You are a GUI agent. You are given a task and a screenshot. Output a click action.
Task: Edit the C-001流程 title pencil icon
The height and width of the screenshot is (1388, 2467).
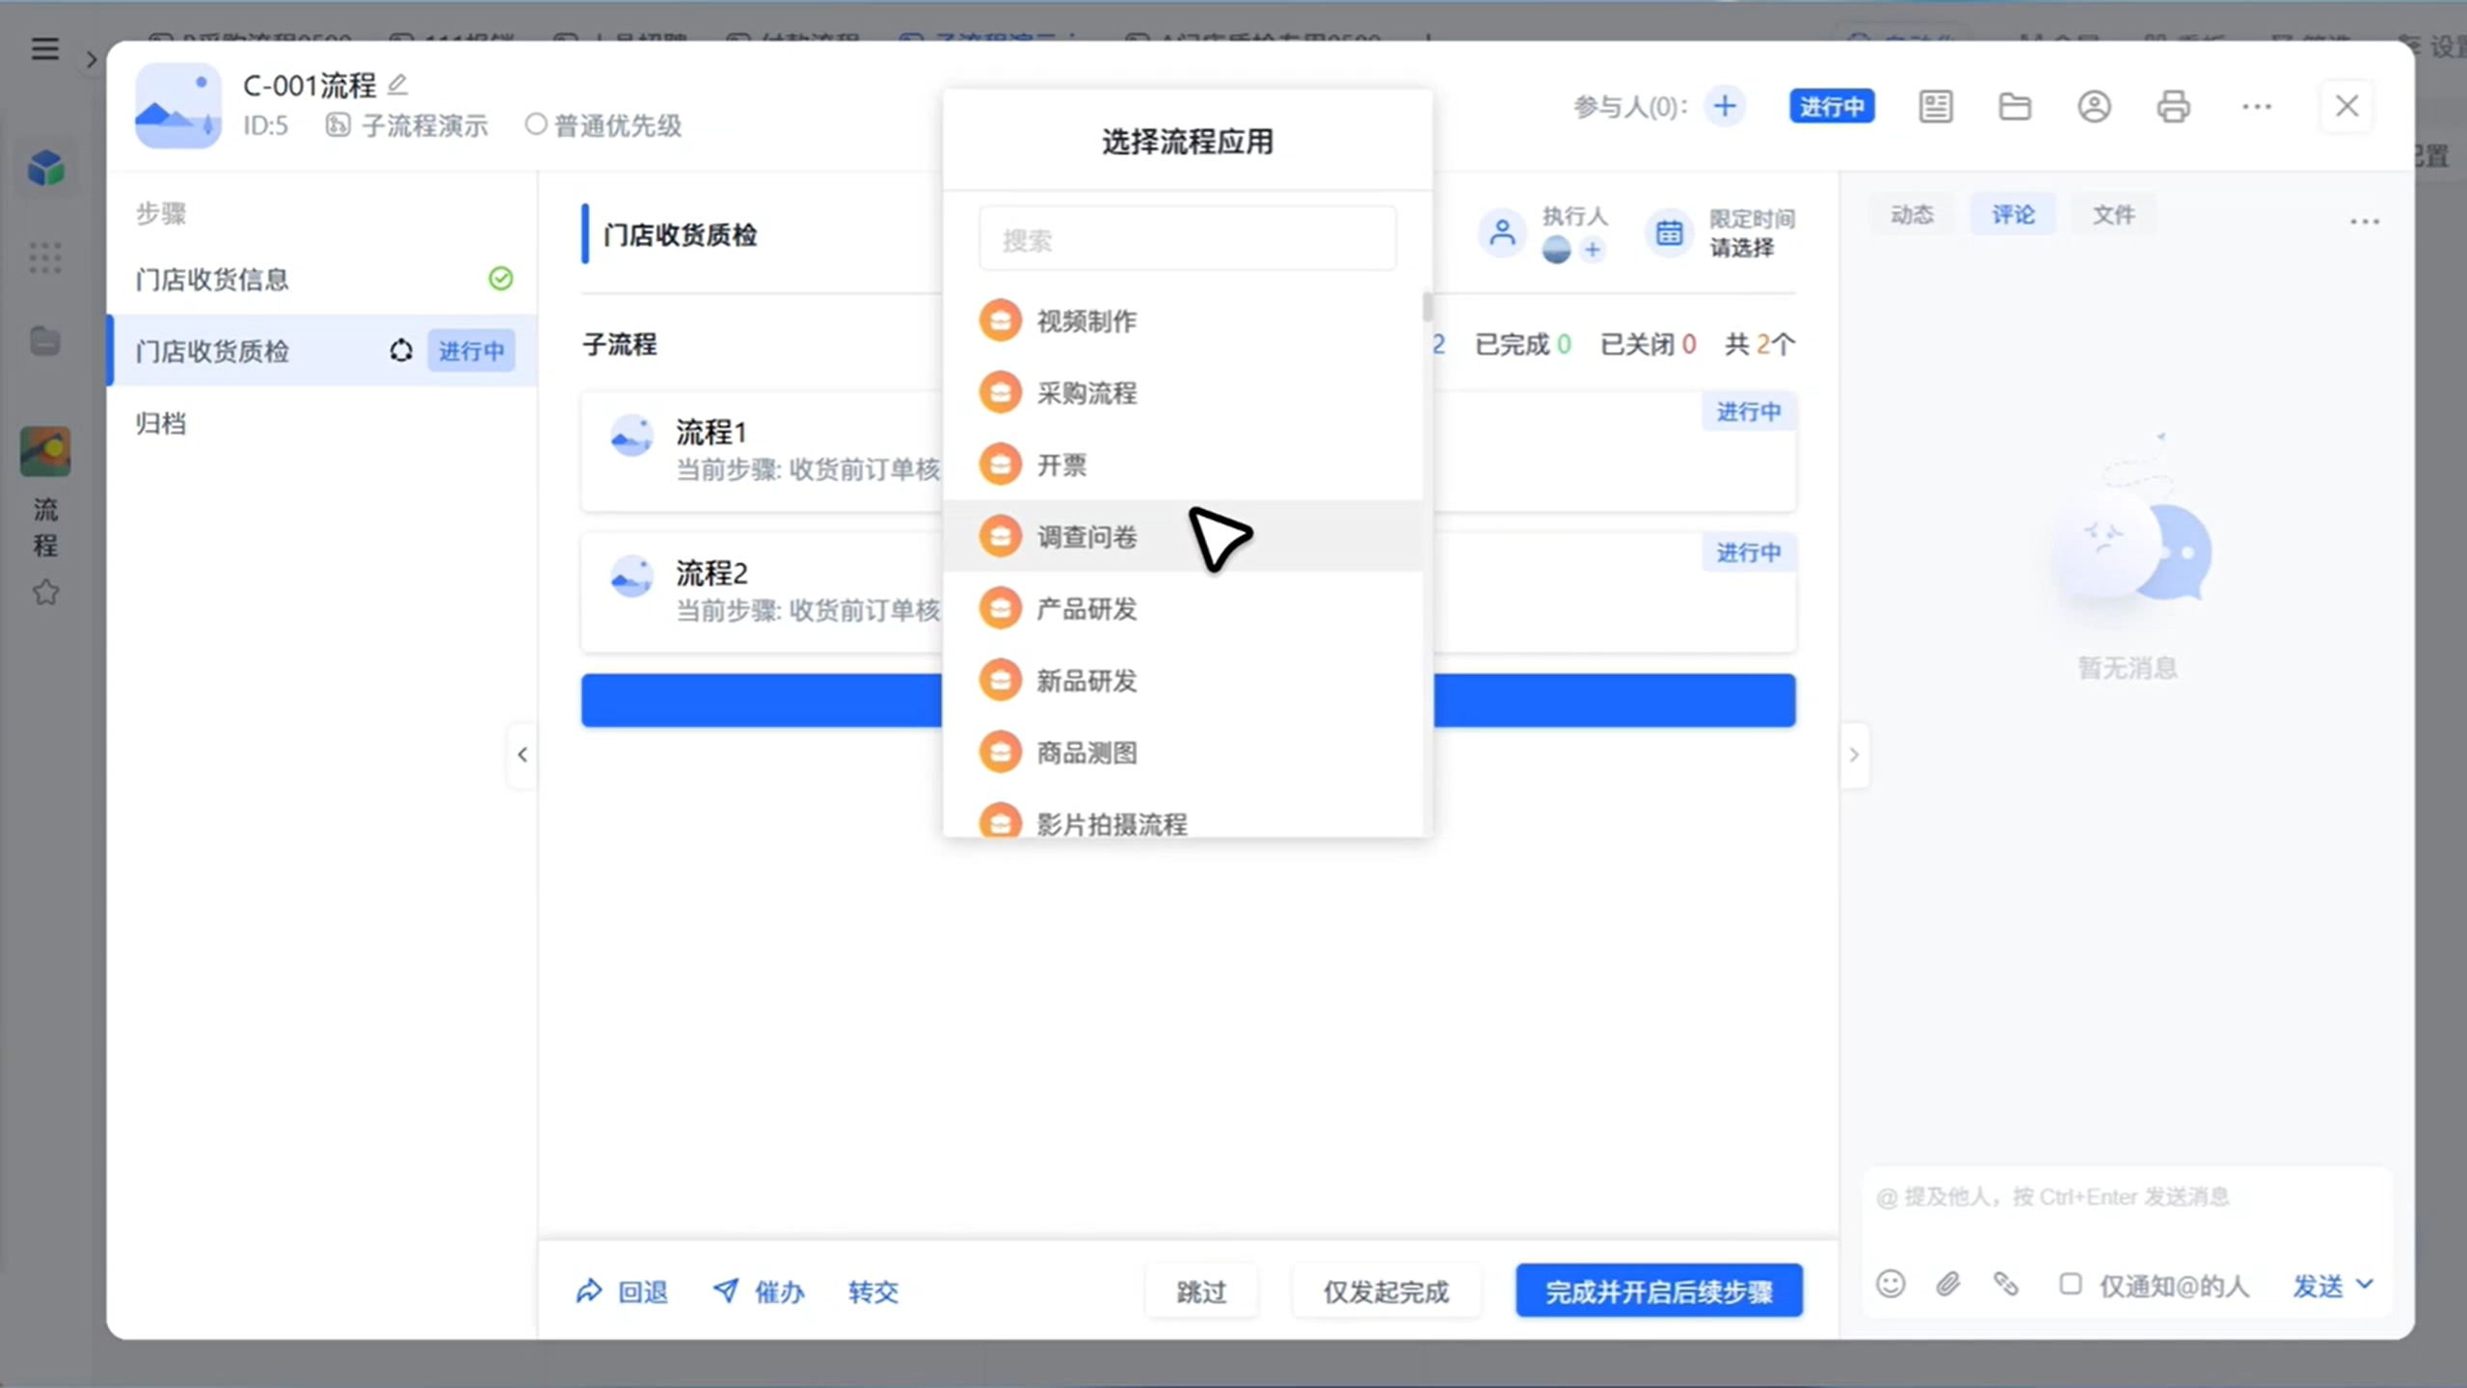397,85
